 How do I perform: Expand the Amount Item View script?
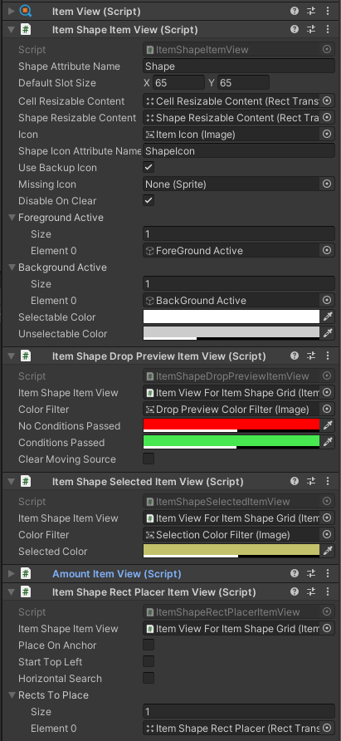[12, 574]
